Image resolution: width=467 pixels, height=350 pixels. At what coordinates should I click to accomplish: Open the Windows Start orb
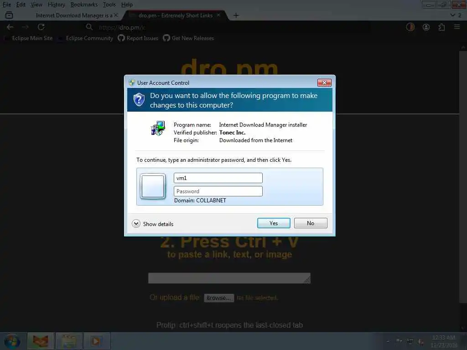(12, 342)
